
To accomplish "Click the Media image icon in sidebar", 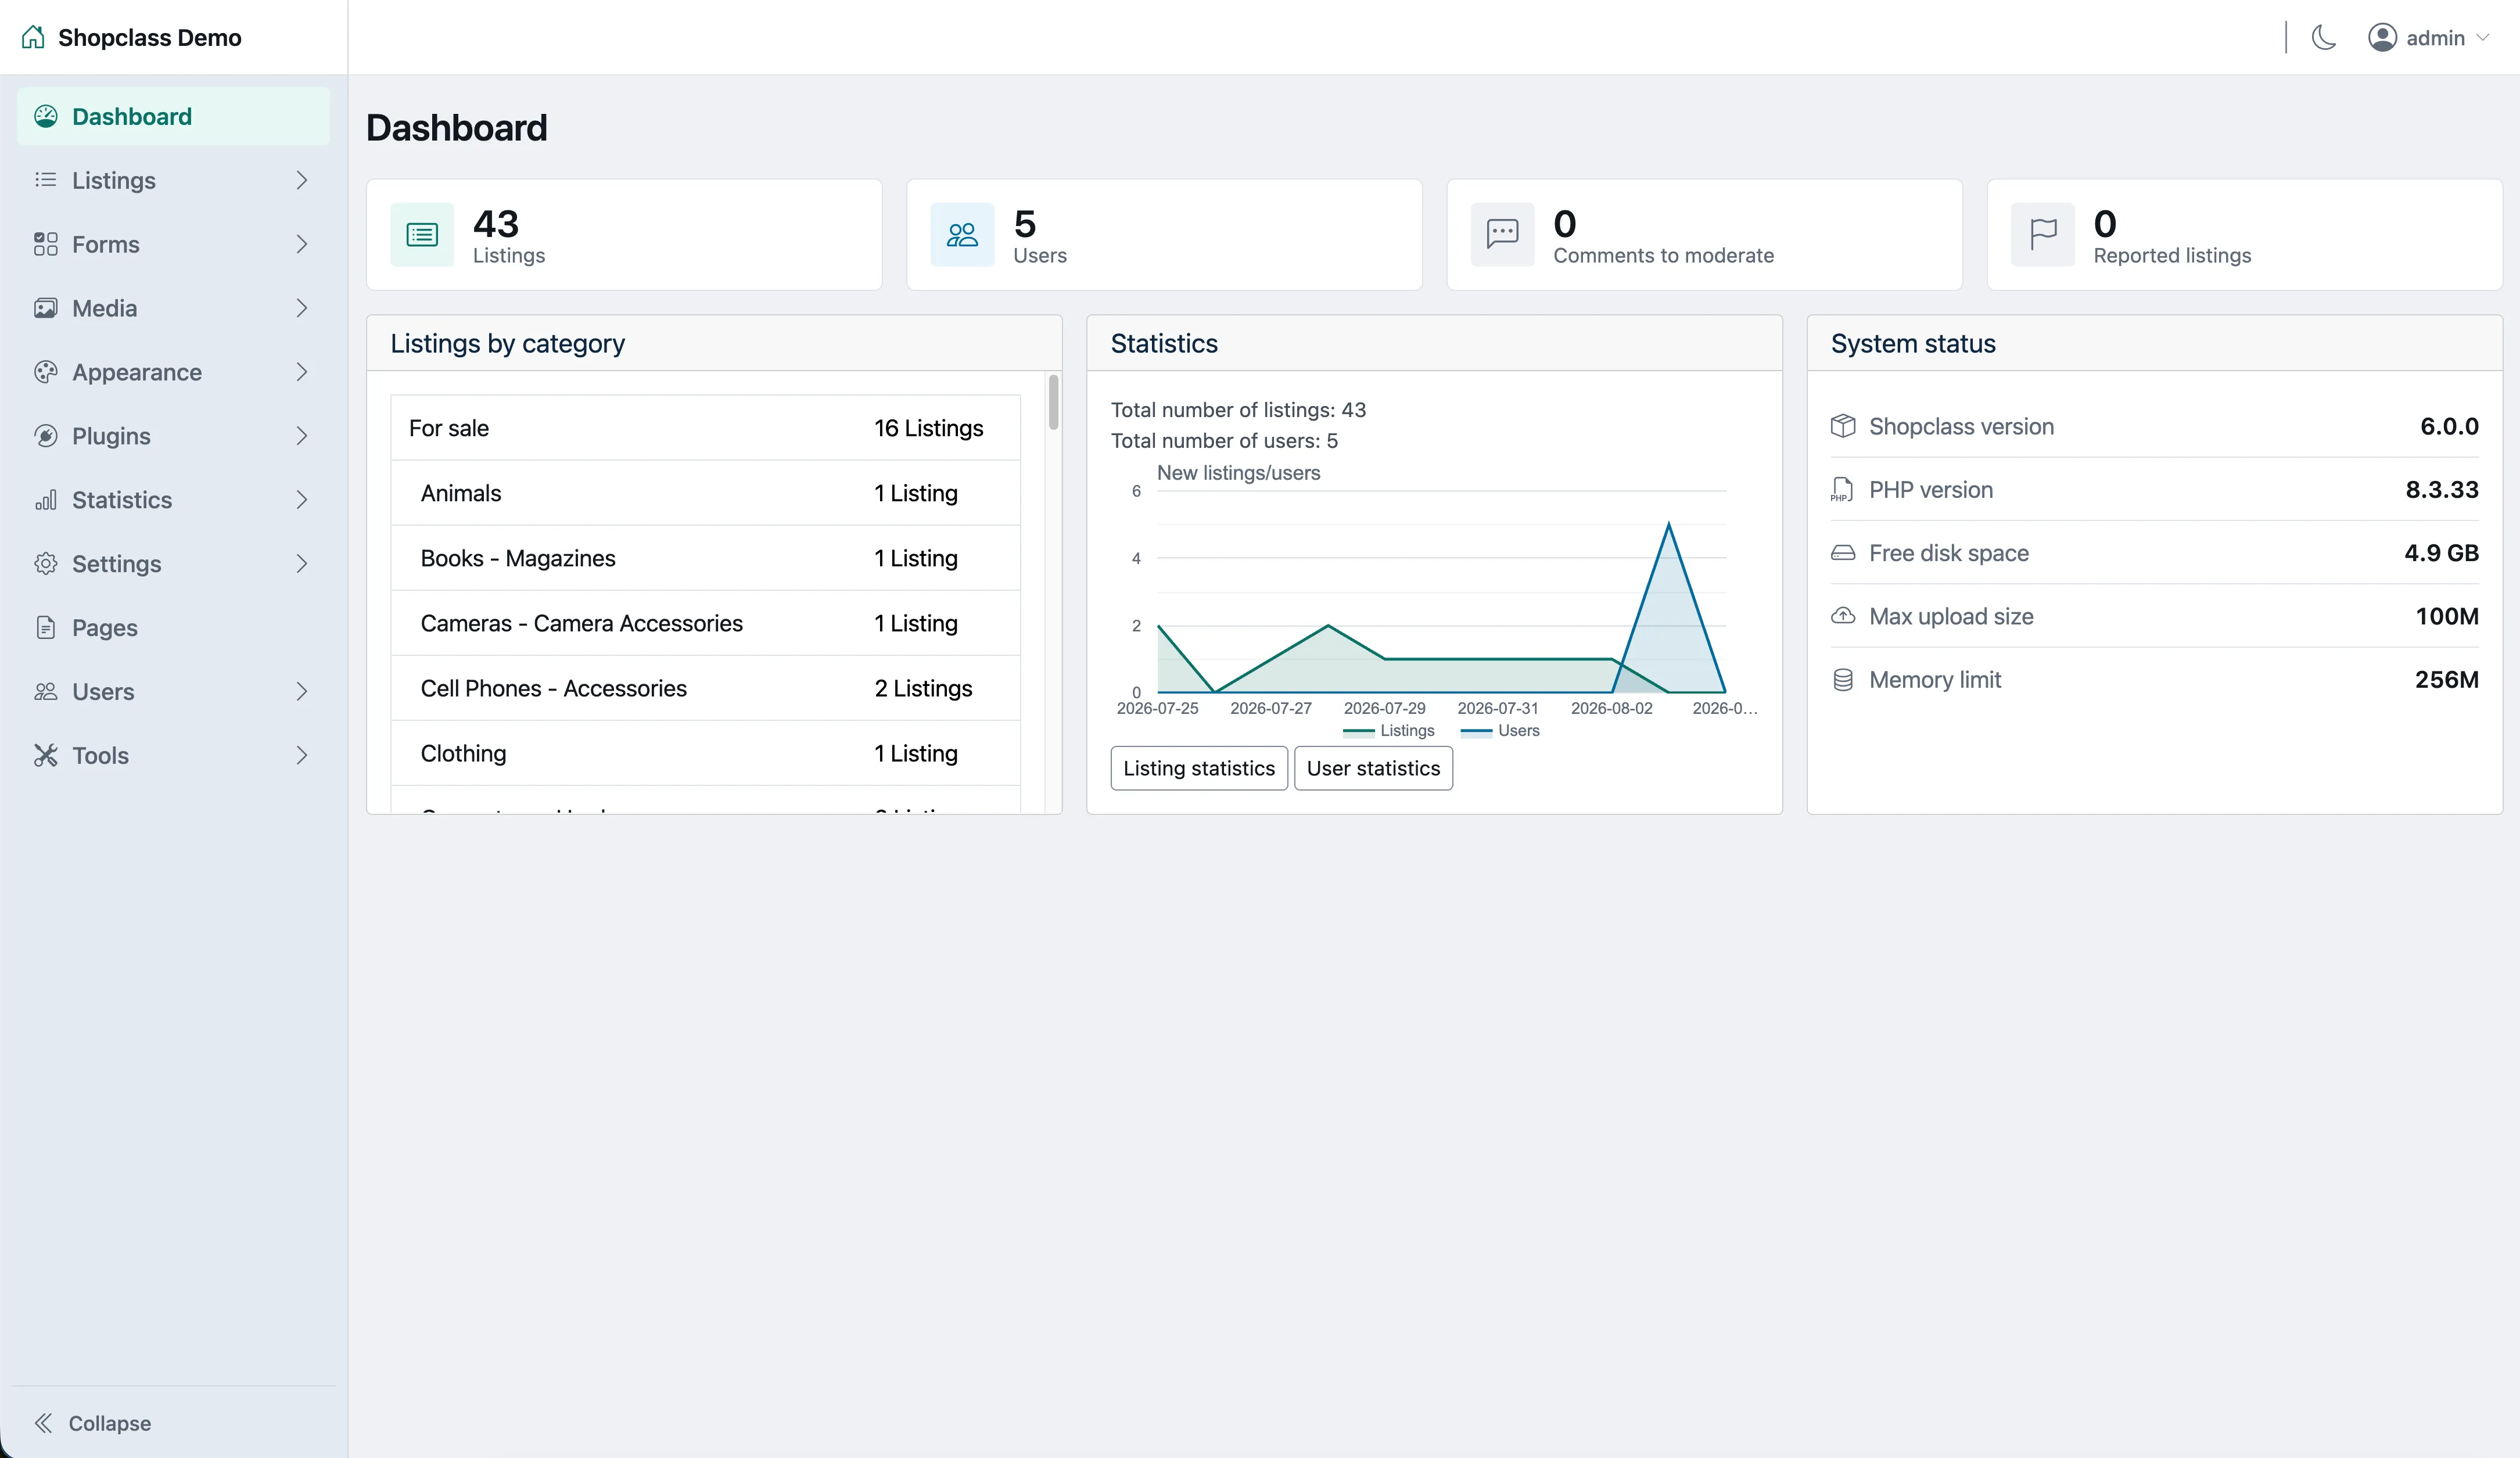I will (x=46, y=308).
